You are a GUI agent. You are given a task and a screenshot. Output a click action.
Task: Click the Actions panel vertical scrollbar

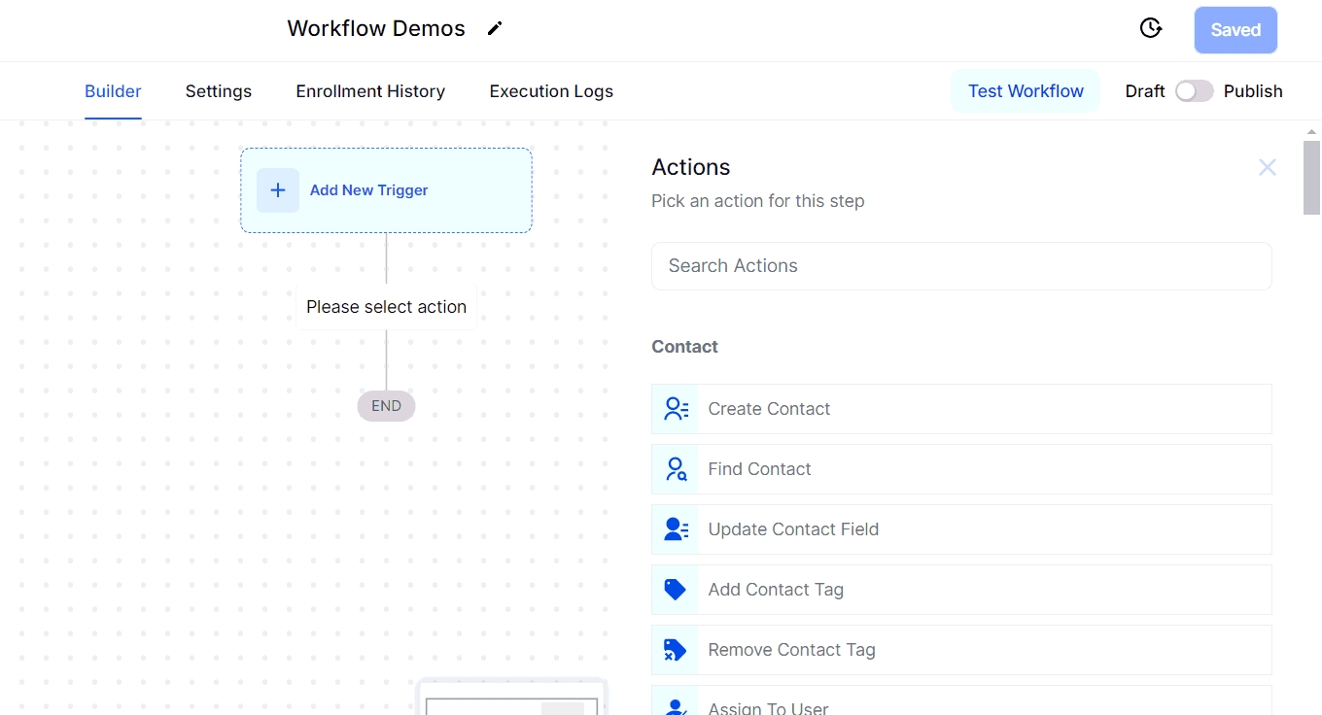[1311, 177]
